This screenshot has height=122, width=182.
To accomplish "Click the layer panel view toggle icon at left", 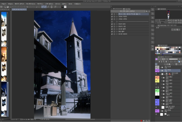I will pos(156,64).
